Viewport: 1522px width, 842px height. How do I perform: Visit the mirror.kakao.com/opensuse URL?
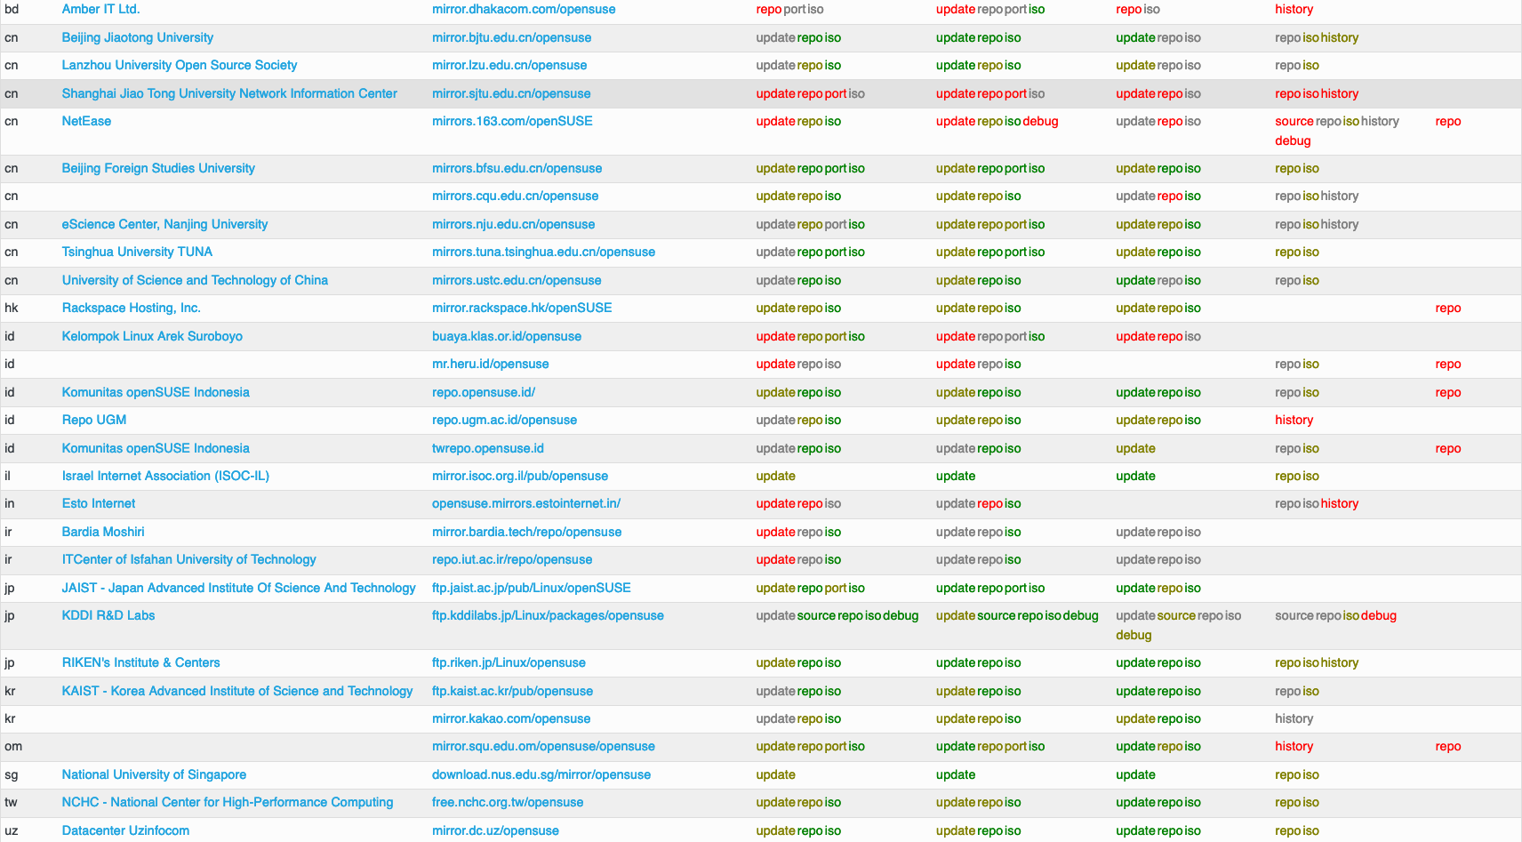[511, 719]
